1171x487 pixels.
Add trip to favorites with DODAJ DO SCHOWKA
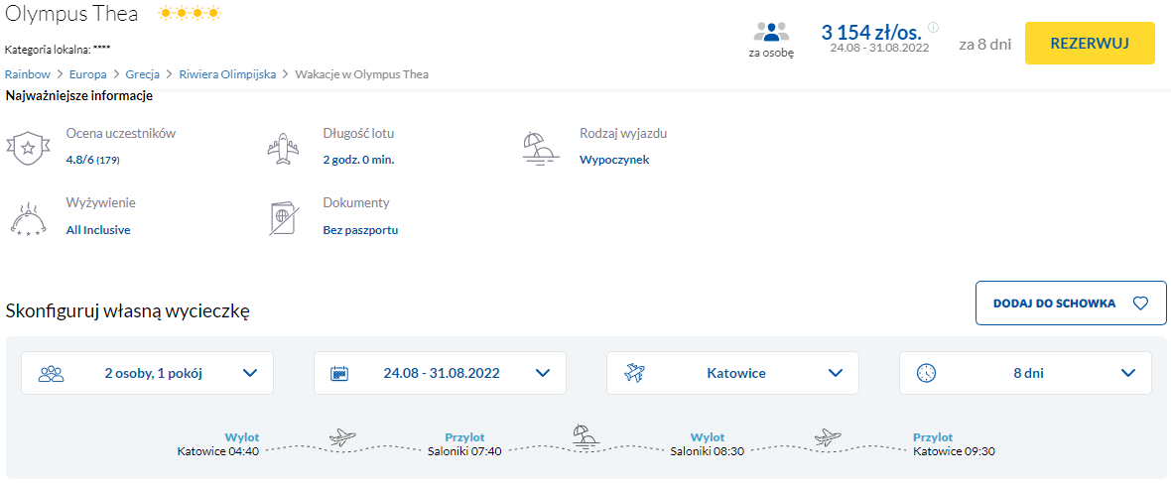(1070, 304)
